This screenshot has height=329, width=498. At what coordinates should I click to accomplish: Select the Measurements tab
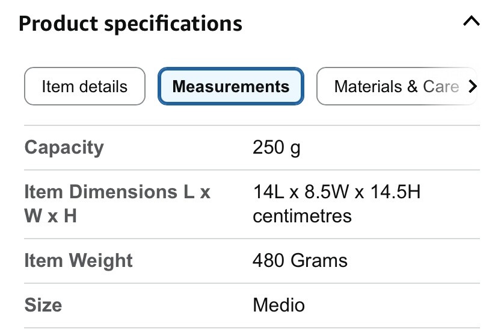point(231,86)
